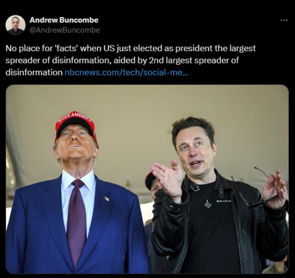Click the flag lapel pin on blue suit
Viewport: 295px width, 278px height.
point(107,198)
